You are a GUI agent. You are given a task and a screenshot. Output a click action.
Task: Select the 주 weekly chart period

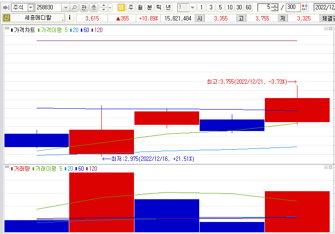(x=131, y=8)
